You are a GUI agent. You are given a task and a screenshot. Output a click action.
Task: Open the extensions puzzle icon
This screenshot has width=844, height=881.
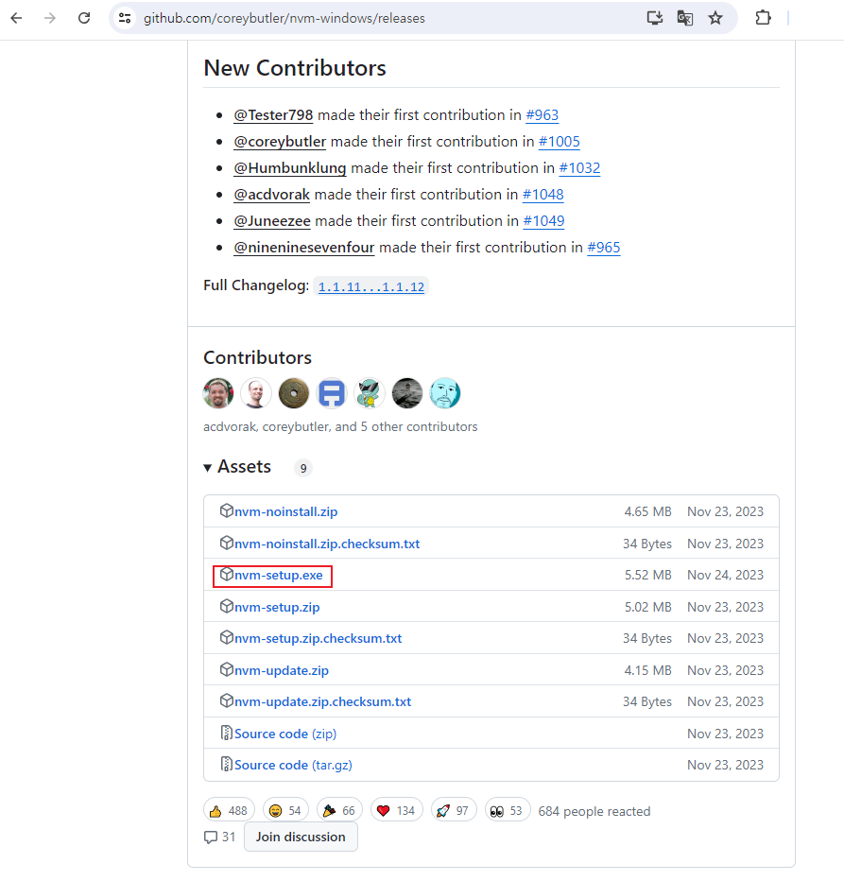tap(763, 18)
